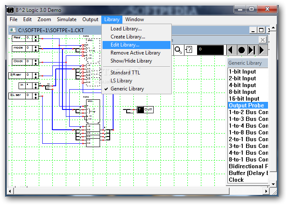
Task: Click the magnifier zoom tool icon
Action: 178,50
